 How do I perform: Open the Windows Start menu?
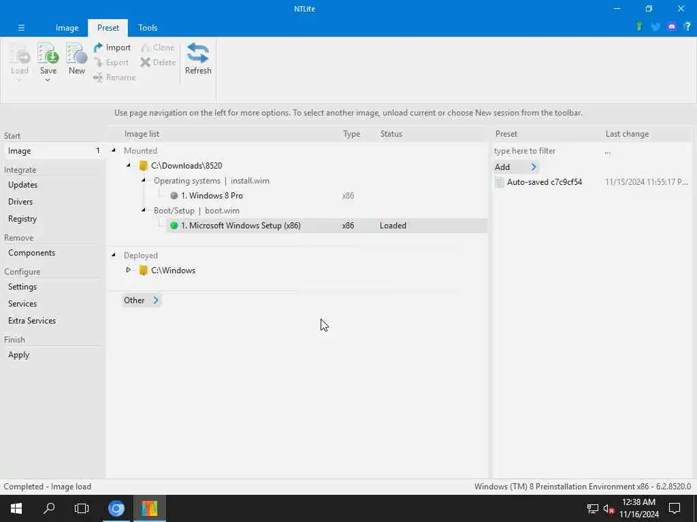point(16,508)
